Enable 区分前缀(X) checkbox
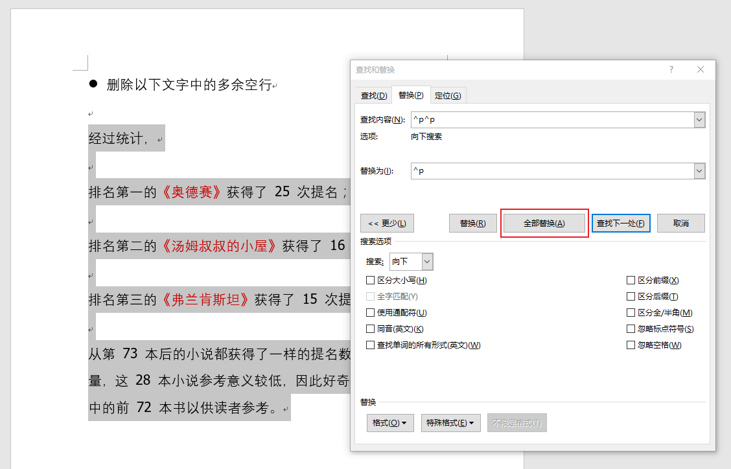Screen dimensions: 731x469 point(631,280)
